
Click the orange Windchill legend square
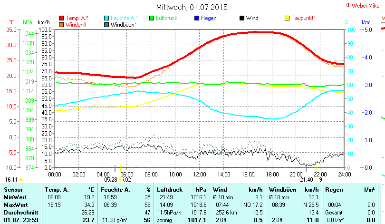[61, 24]
